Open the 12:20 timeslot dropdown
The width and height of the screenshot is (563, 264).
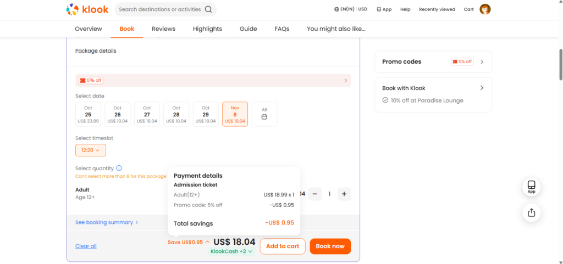click(x=91, y=150)
